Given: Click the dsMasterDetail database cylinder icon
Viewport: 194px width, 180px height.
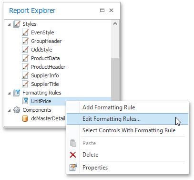Looking at the screenshot, I should [x=25, y=118].
